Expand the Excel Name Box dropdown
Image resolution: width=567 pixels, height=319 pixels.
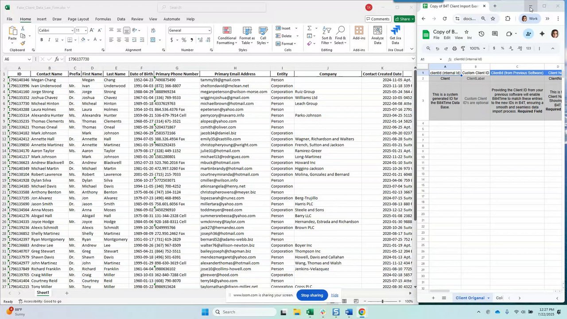point(29,59)
